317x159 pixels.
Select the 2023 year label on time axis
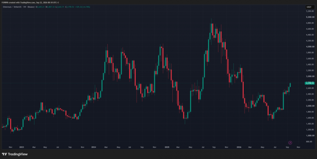coord(21,147)
